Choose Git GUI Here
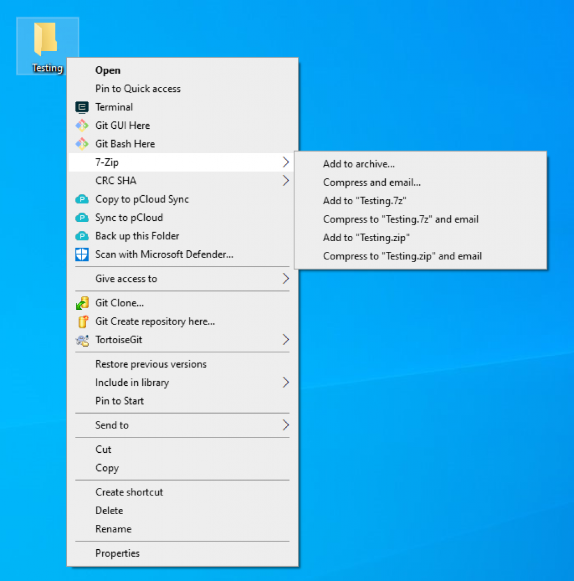This screenshot has height=581, width=574. (183, 125)
